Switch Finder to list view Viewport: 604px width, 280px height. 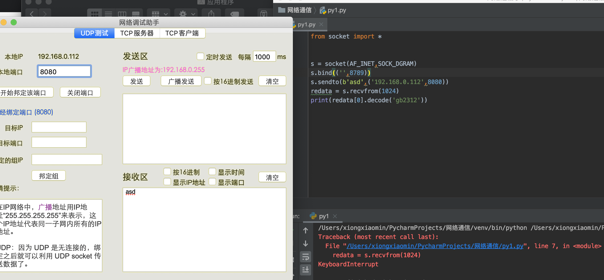pyautogui.click(x=108, y=14)
